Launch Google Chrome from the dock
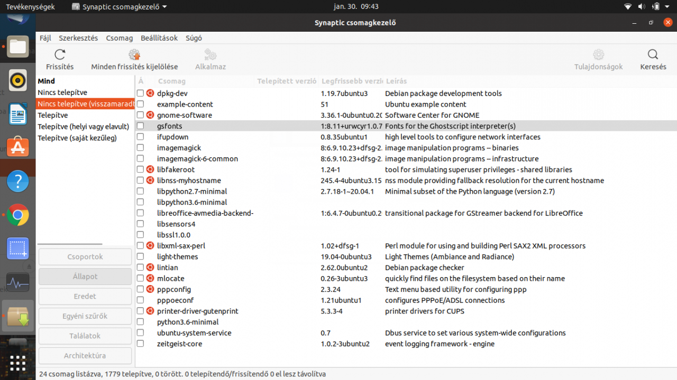Screen dimensions: 677x380 [18, 215]
